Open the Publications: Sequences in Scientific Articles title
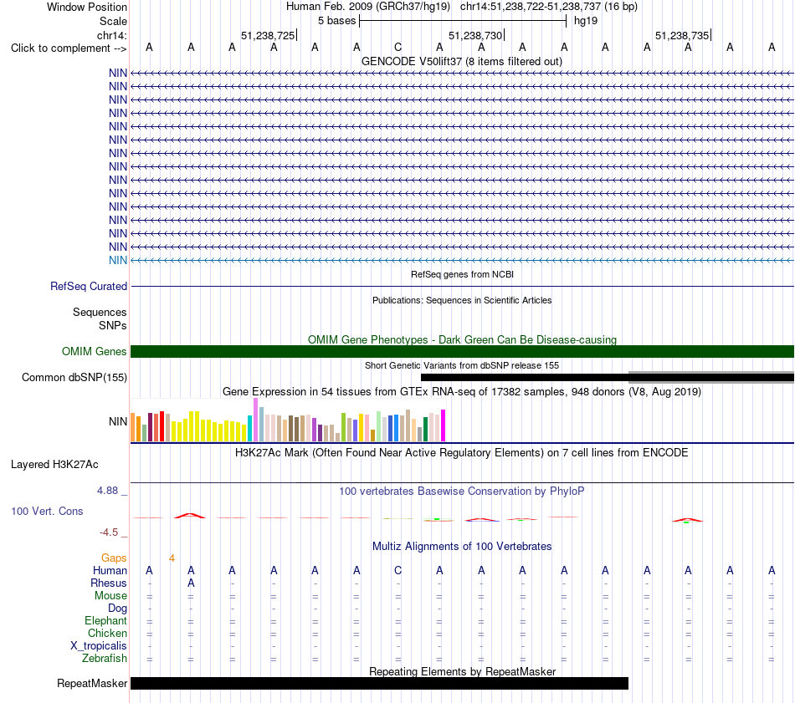 (462, 300)
